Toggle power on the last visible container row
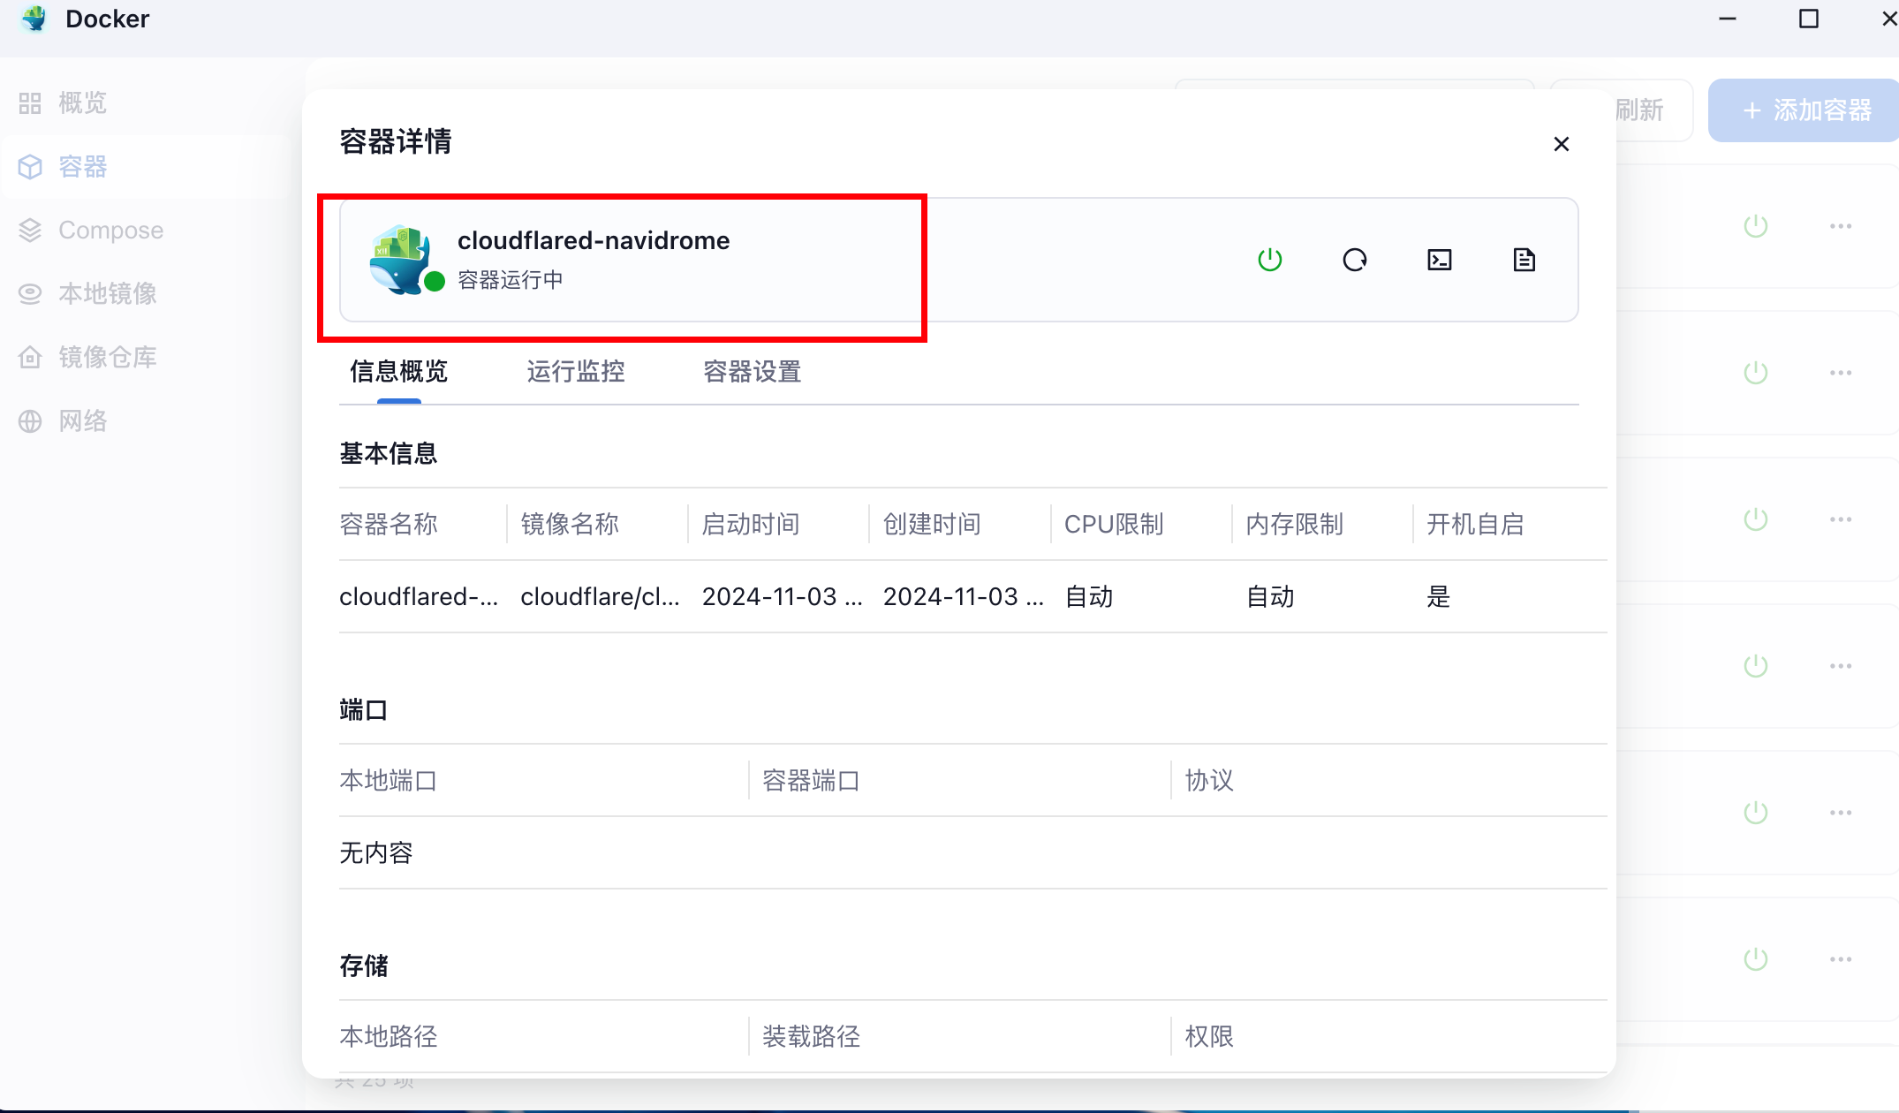1899x1113 pixels. point(1755,959)
